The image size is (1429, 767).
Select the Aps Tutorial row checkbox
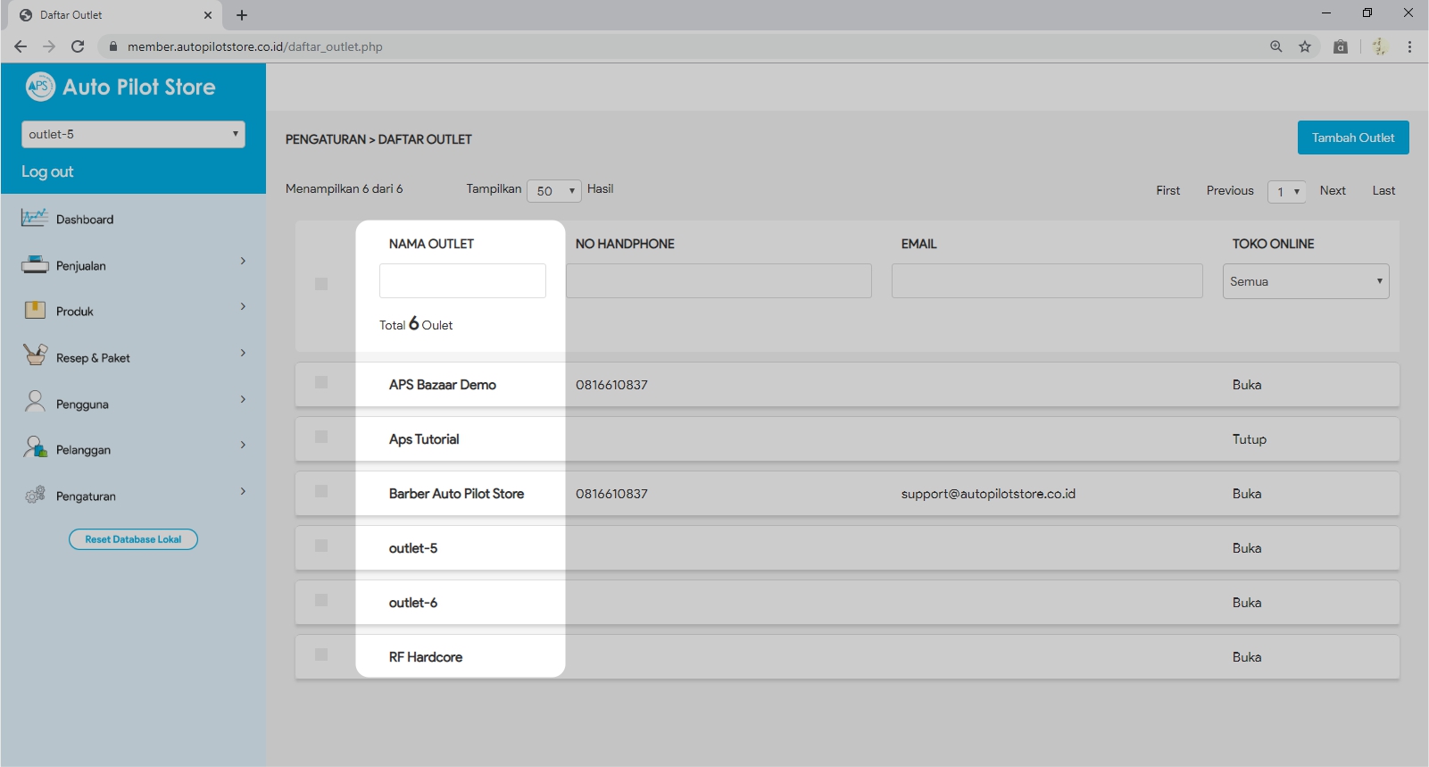tap(321, 437)
